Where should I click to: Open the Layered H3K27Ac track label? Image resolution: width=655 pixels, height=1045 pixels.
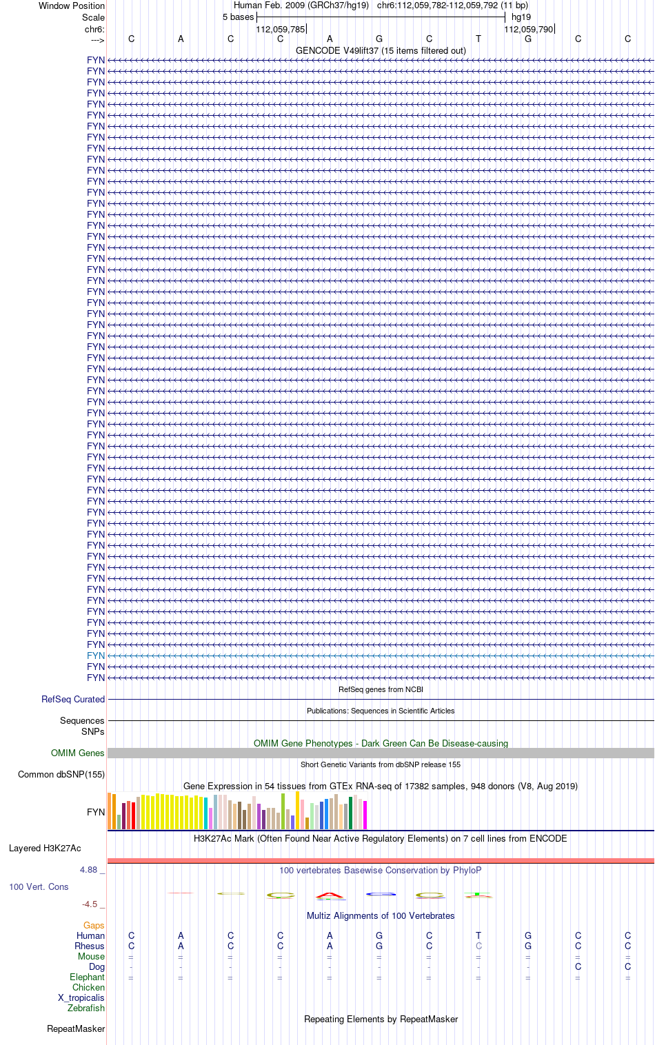coord(45,848)
